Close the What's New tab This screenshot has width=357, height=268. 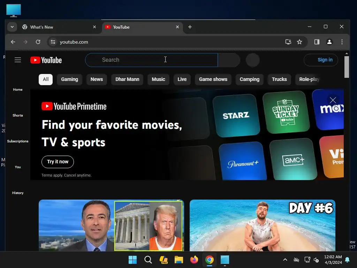coord(94,27)
